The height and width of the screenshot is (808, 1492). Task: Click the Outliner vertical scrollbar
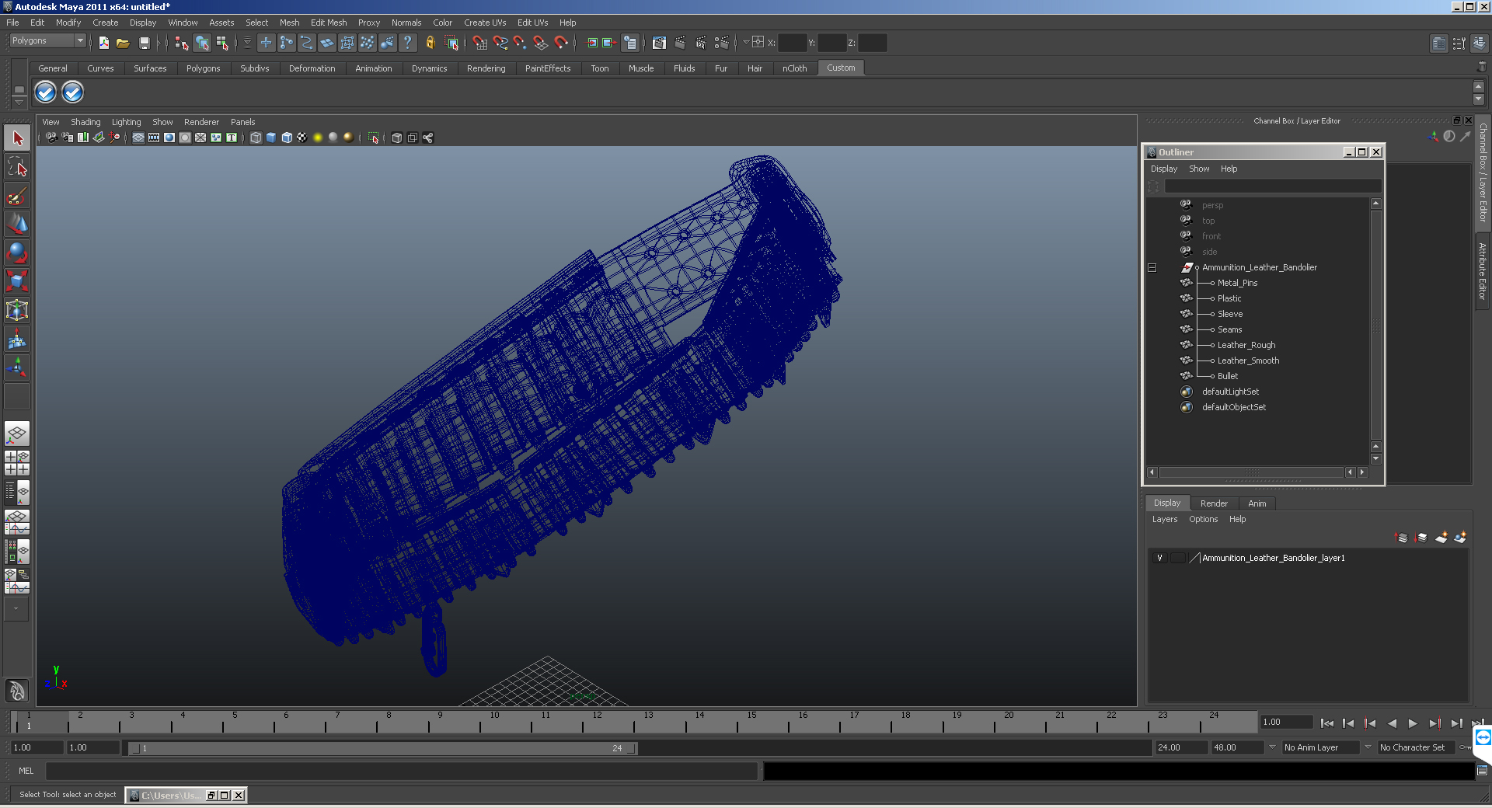1376,325
